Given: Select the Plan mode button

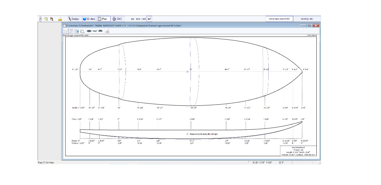Looking at the screenshot, I should click(104, 19).
